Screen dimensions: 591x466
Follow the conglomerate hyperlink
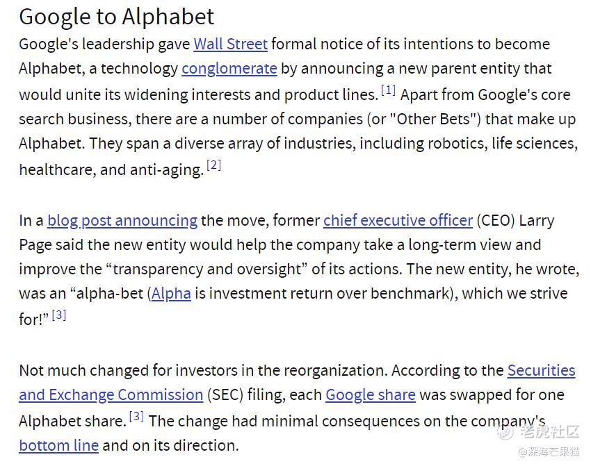coord(229,69)
